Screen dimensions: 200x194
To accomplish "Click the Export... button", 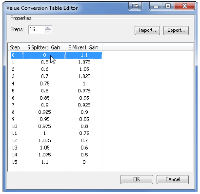I will [x=176, y=30].
